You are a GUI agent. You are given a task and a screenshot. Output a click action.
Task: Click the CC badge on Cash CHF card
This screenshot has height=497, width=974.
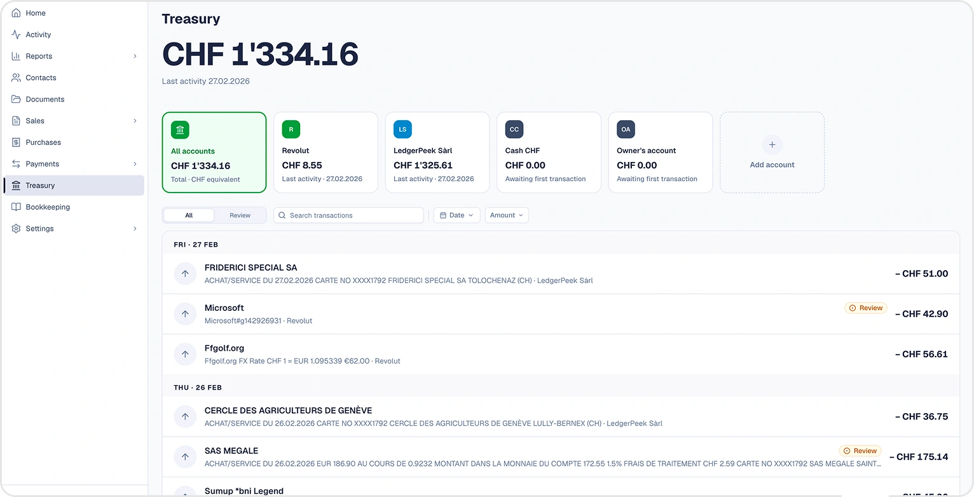pos(514,130)
